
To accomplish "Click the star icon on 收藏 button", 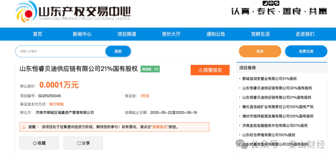I will (x=35, y=143).
